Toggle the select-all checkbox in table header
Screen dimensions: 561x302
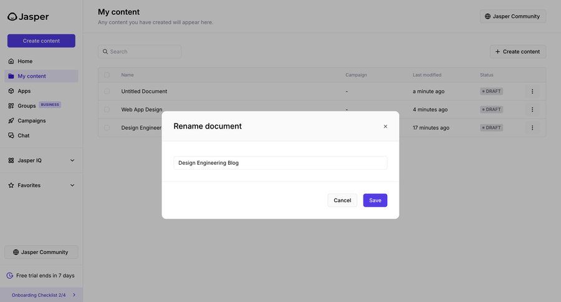coord(107,75)
